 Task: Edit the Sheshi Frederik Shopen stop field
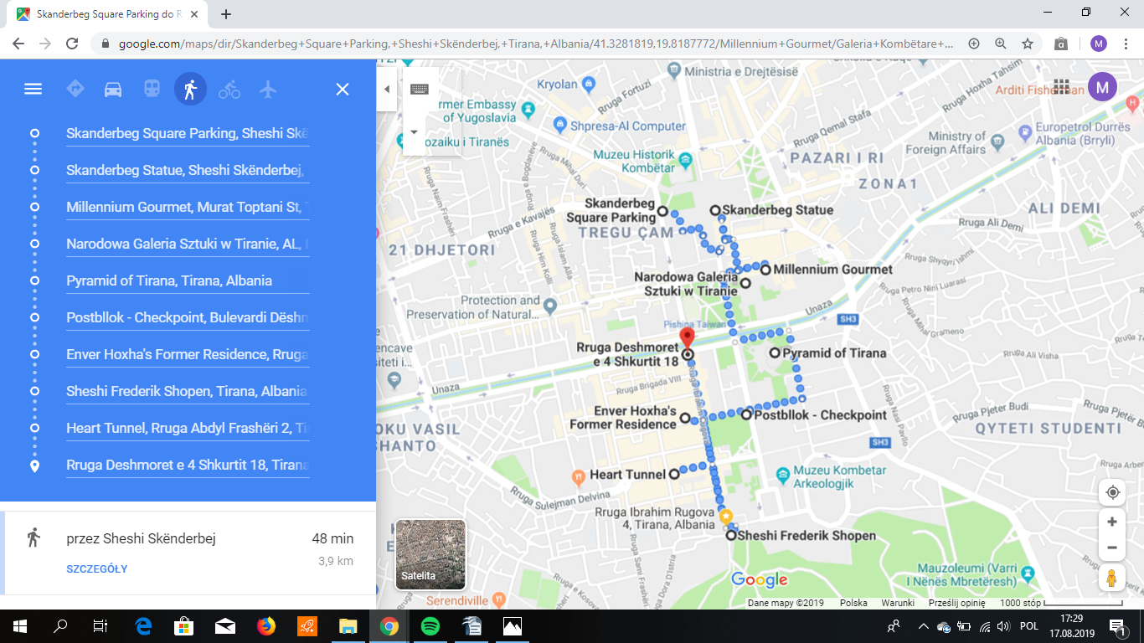pos(188,391)
